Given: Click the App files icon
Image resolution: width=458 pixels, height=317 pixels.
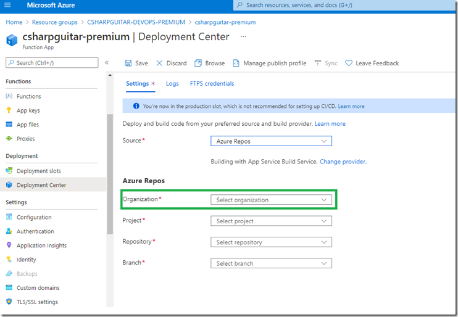Looking at the screenshot, I should (9, 125).
